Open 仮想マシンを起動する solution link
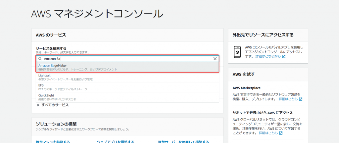The height and width of the screenshot is (143, 339). [x=53, y=142]
